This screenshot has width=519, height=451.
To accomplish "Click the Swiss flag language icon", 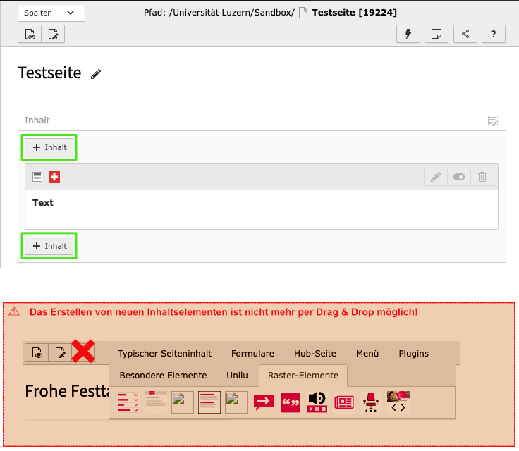I will [54, 177].
